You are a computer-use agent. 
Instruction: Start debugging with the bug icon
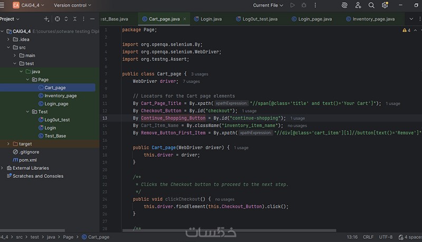304,5
